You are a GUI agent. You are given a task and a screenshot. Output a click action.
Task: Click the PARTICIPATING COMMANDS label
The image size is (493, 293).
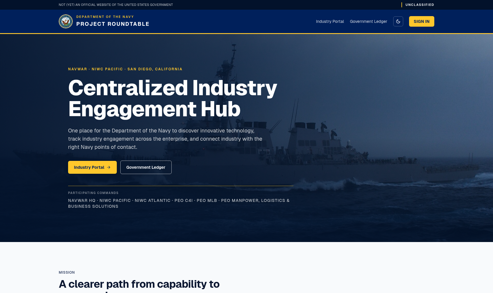click(93, 193)
